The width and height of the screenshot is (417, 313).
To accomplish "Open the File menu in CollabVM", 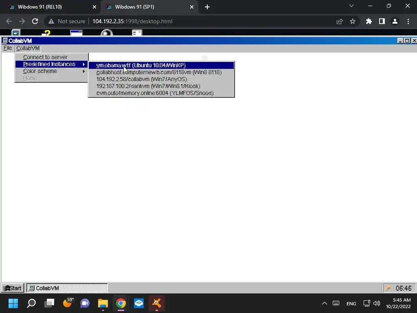I will tap(7, 48).
